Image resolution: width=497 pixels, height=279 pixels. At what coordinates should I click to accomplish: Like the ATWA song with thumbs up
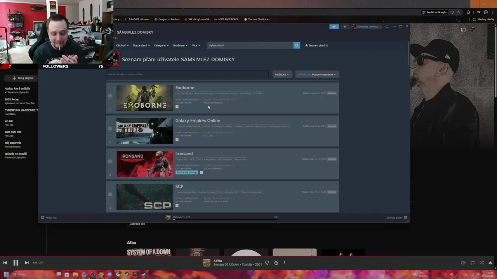276,263
